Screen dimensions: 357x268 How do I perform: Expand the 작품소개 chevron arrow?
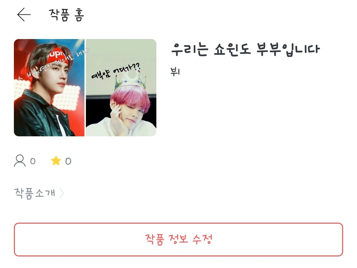(62, 194)
